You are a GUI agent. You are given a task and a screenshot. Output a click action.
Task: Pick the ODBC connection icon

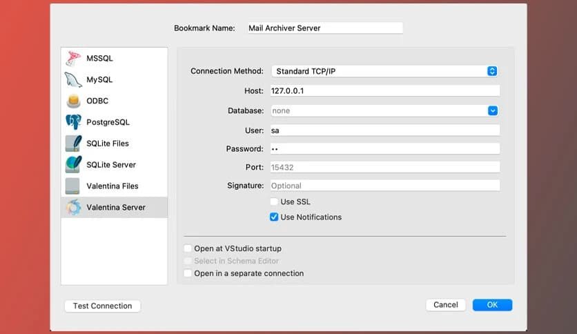[x=73, y=101]
